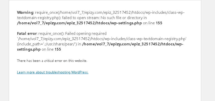
Task: Click line number 155 in the Fatal error message
Action: [58, 49]
